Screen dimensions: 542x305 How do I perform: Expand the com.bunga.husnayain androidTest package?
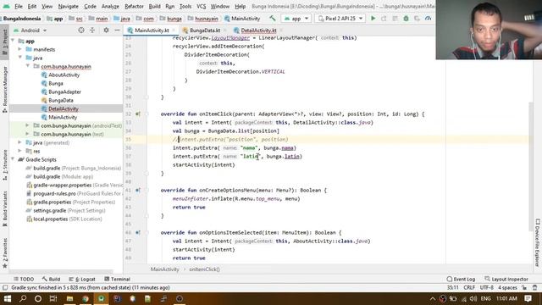(x=28, y=125)
